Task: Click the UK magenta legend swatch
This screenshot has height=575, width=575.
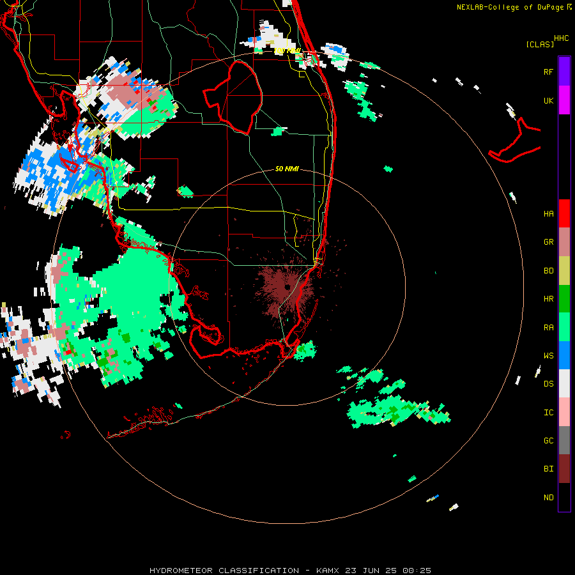Action: click(x=564, y=100)
